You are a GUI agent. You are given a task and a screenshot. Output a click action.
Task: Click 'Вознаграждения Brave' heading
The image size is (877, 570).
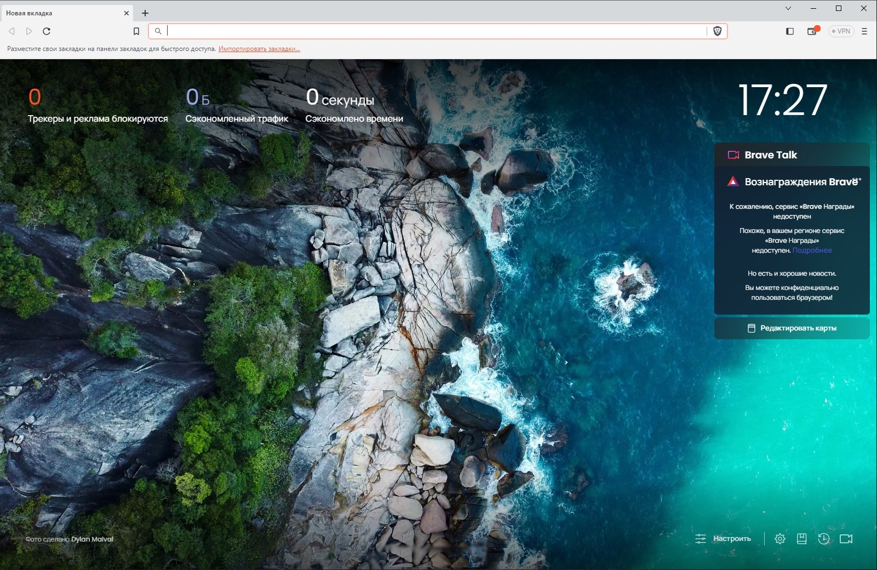(803, 182)
